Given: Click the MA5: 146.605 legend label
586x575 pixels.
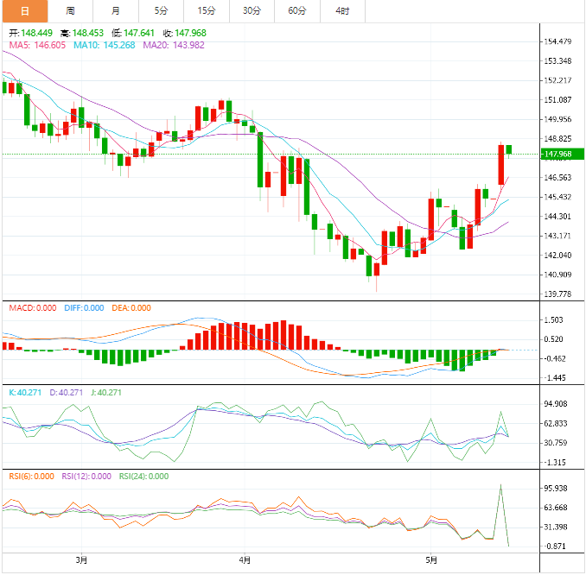Looking at the screenshot, I should [x=37, y=45].
